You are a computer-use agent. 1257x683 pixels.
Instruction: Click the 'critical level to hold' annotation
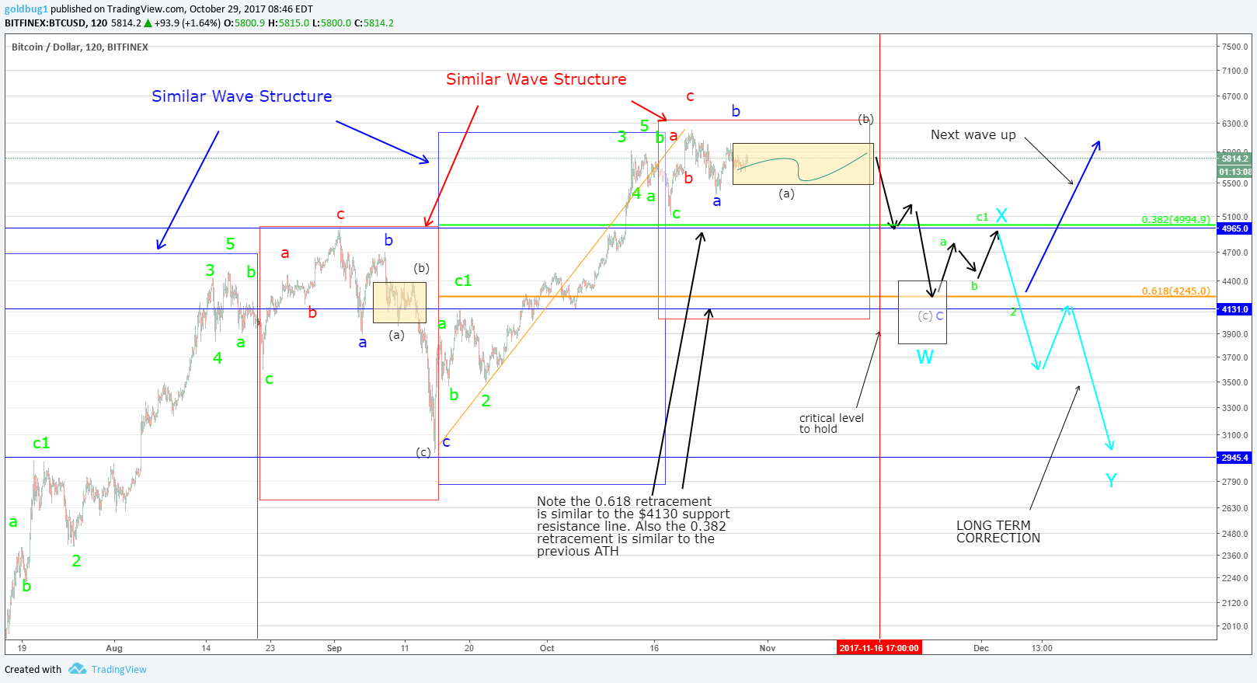point(831,423)
